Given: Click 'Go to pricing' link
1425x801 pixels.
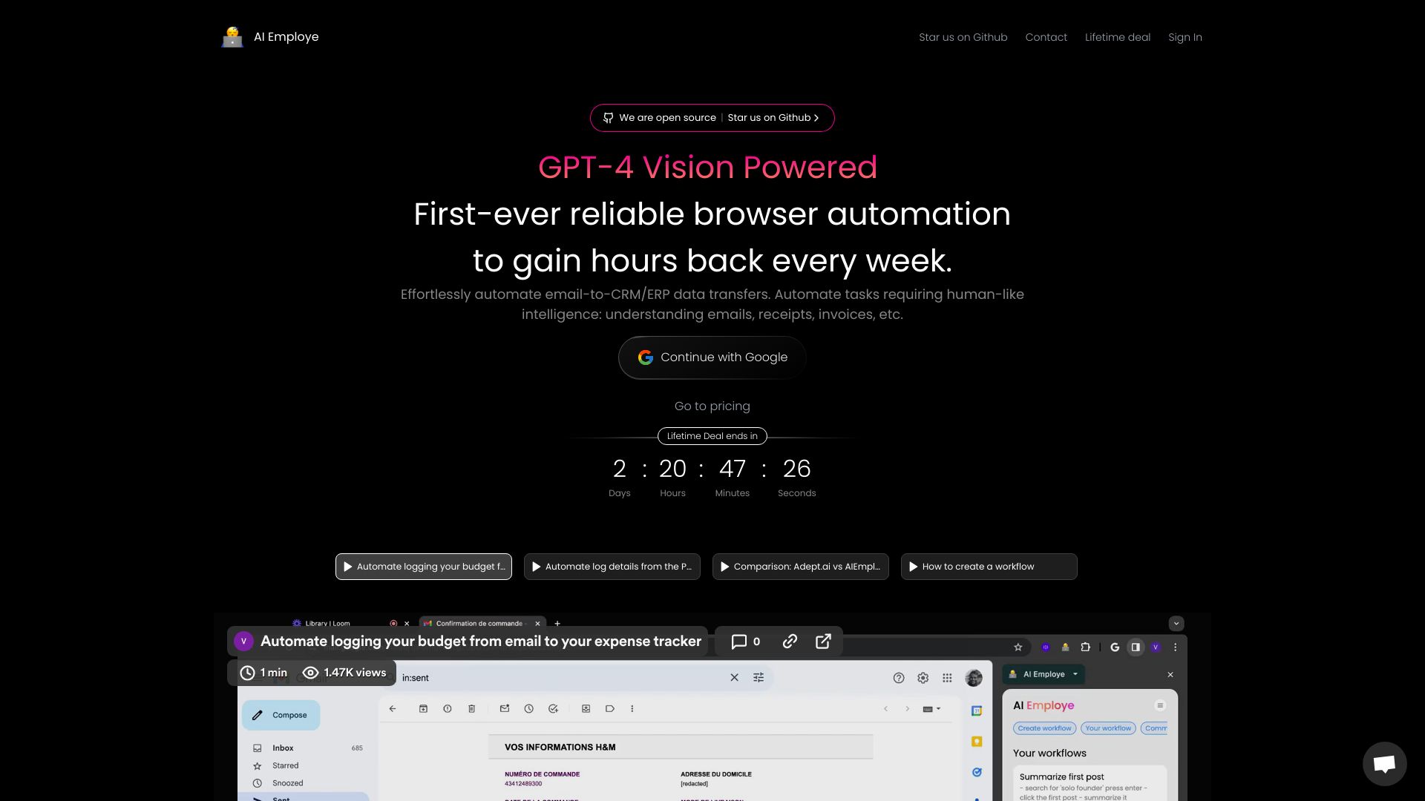Looking at the screenshot, I should [x=712, y=406].
